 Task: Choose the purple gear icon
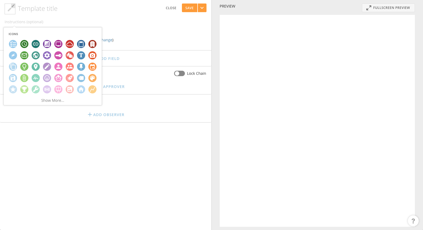pos(47,55)
